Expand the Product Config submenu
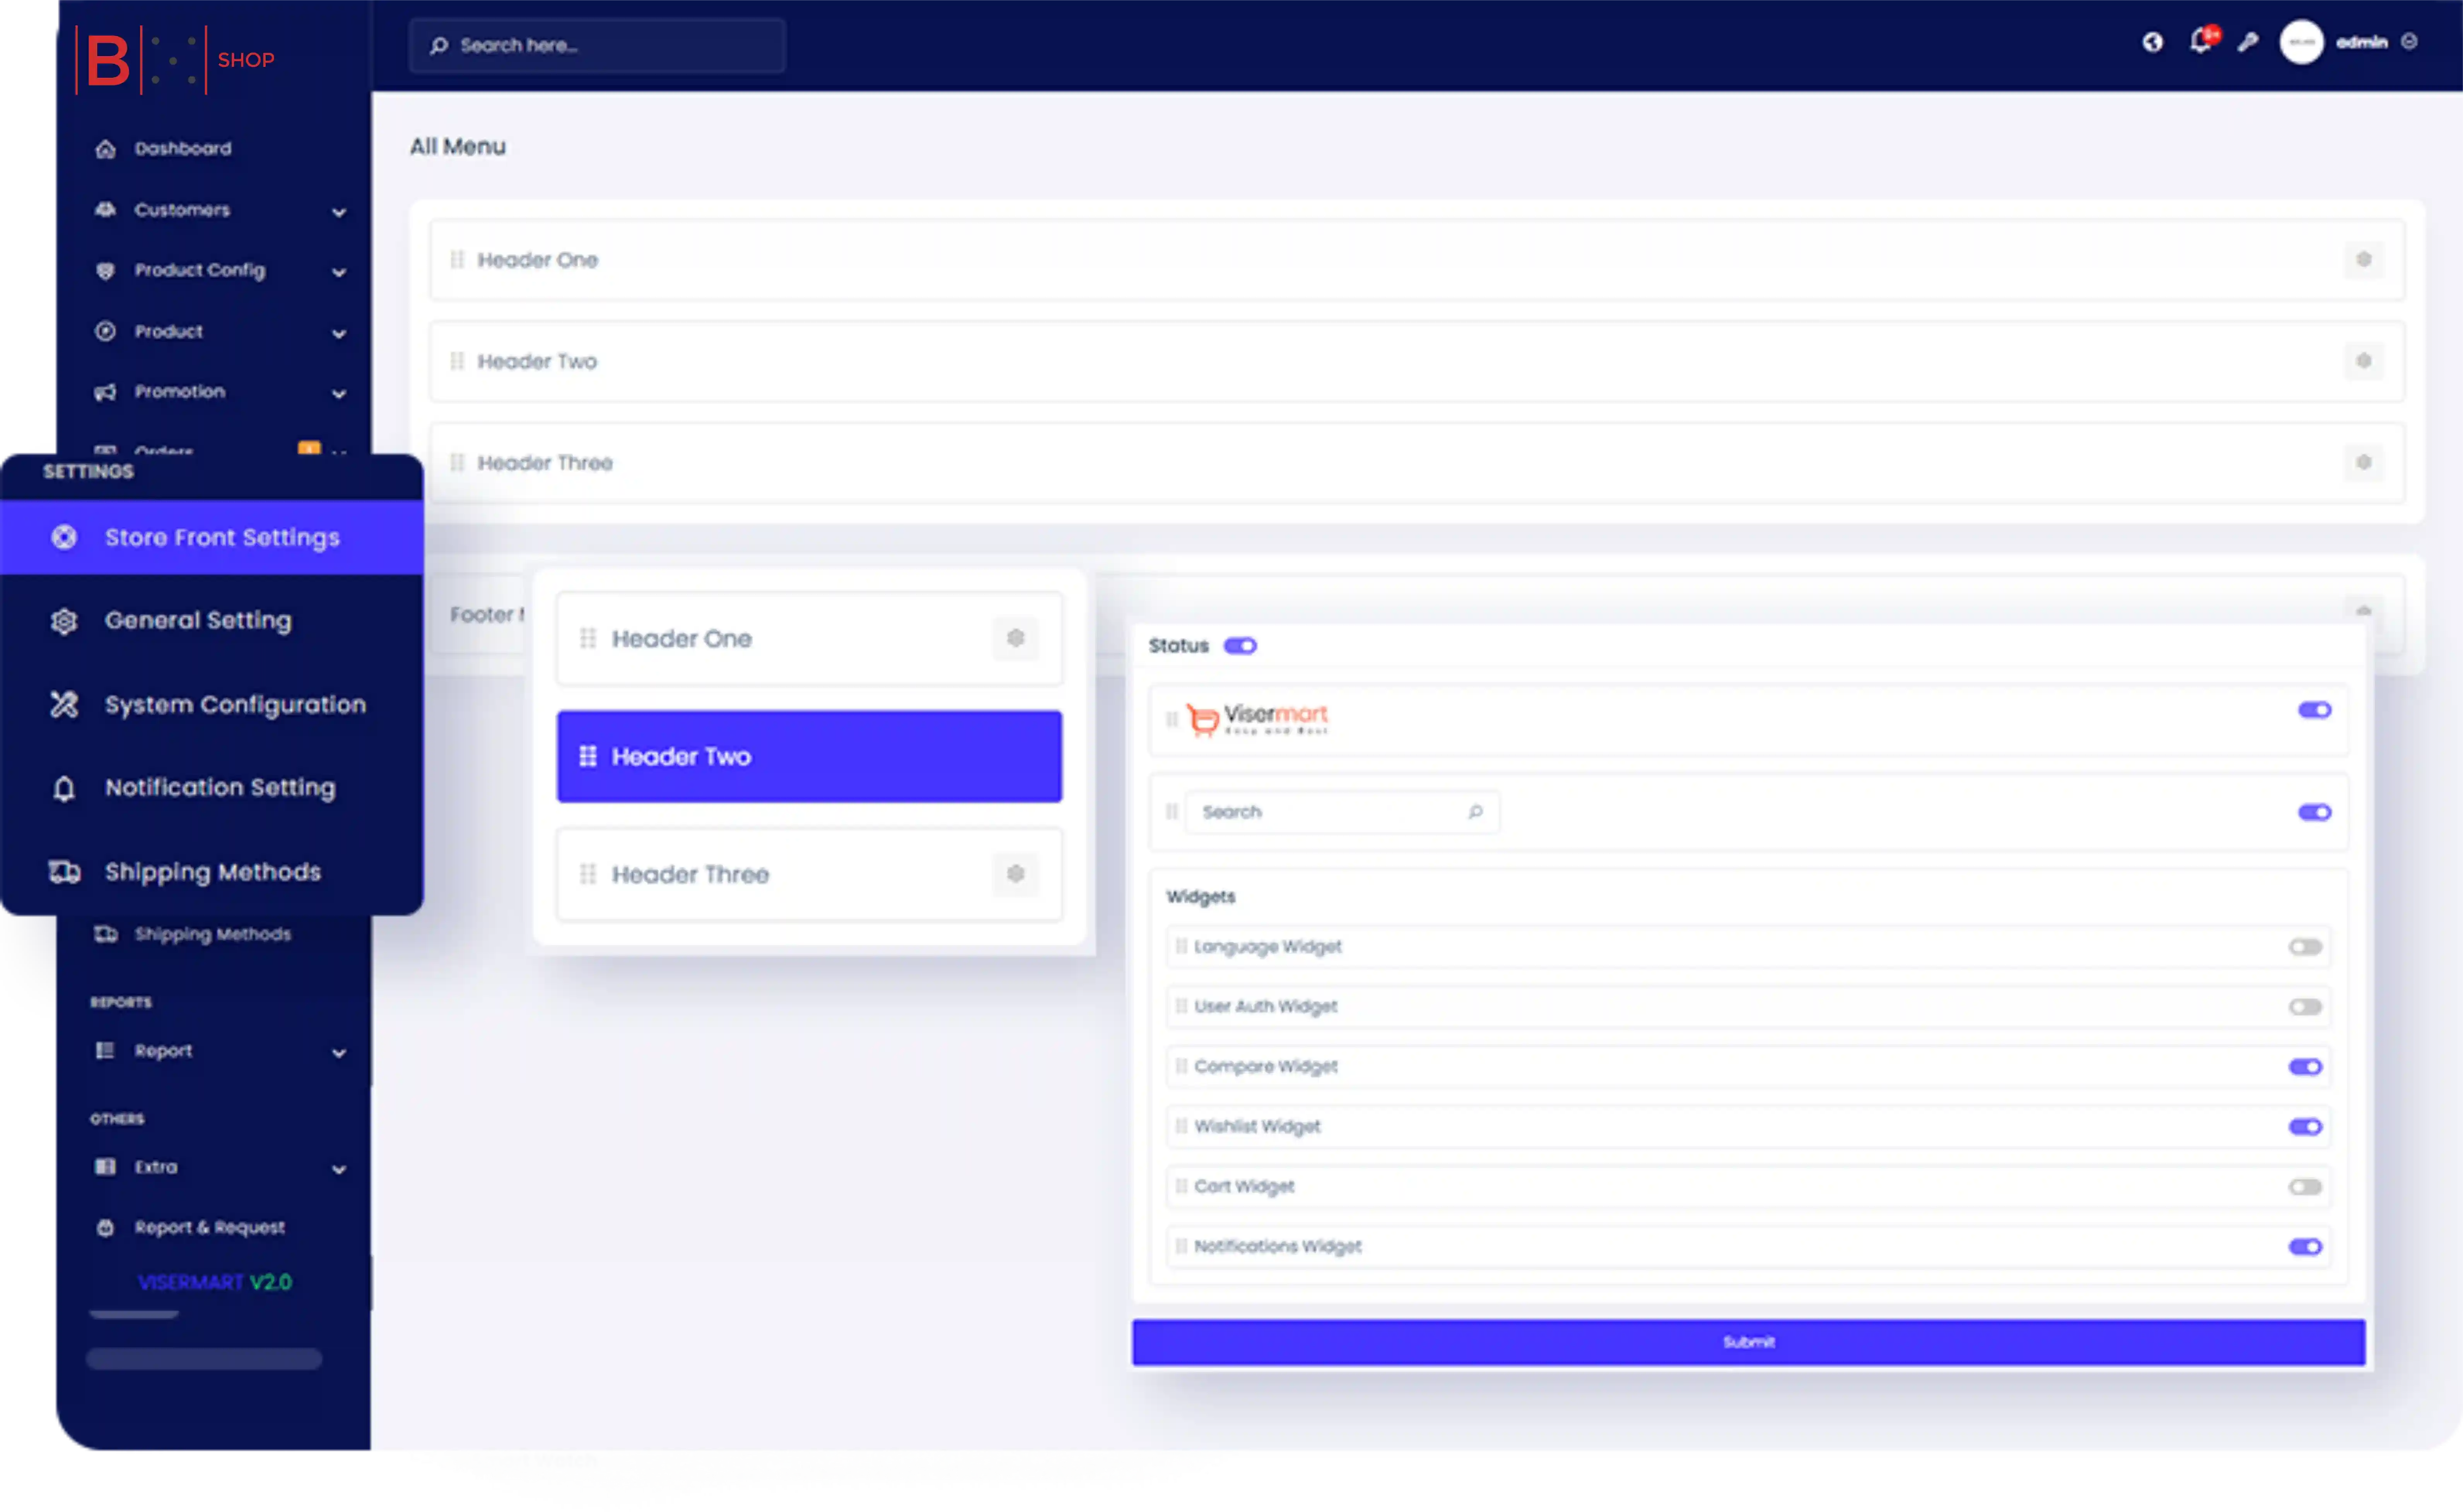Viewport: 2463px width, 1512px height. tap(339, 272)
